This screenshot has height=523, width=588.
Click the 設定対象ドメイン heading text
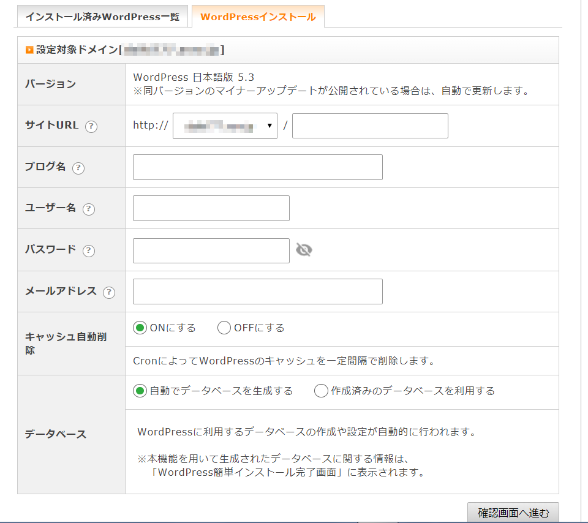pyautogui.click(x=77, y=50)
